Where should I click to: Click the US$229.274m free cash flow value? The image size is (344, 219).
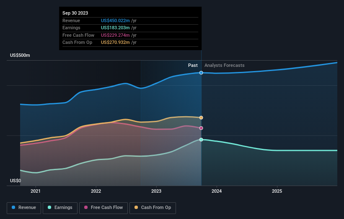pyautogui.click(x=115, y=35)
